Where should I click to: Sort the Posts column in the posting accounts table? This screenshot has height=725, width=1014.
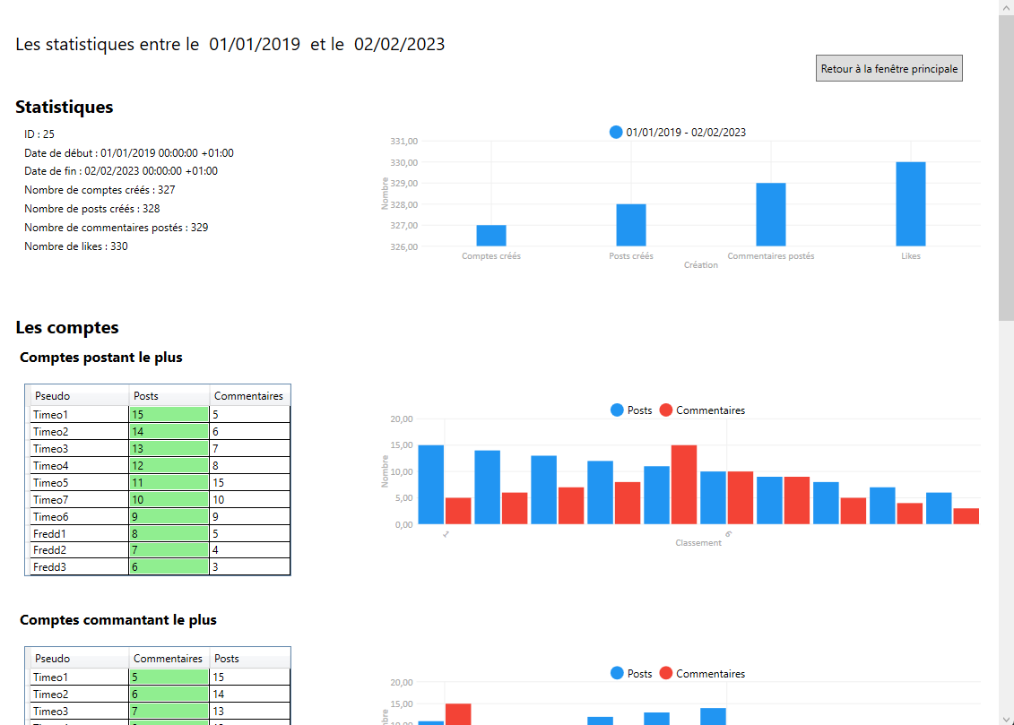pyautogui.click(x=148, y=395)
